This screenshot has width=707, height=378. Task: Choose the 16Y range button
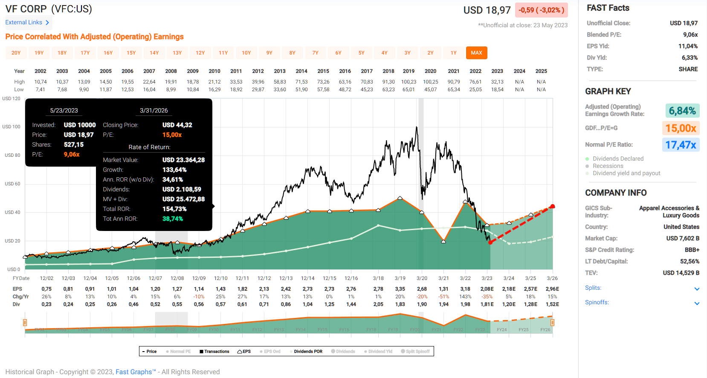(108, 53)
